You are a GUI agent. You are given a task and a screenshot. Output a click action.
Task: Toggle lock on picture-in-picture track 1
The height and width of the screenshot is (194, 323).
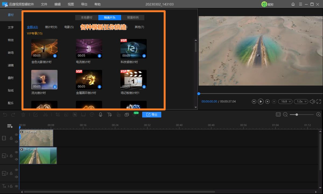(11, 156)
